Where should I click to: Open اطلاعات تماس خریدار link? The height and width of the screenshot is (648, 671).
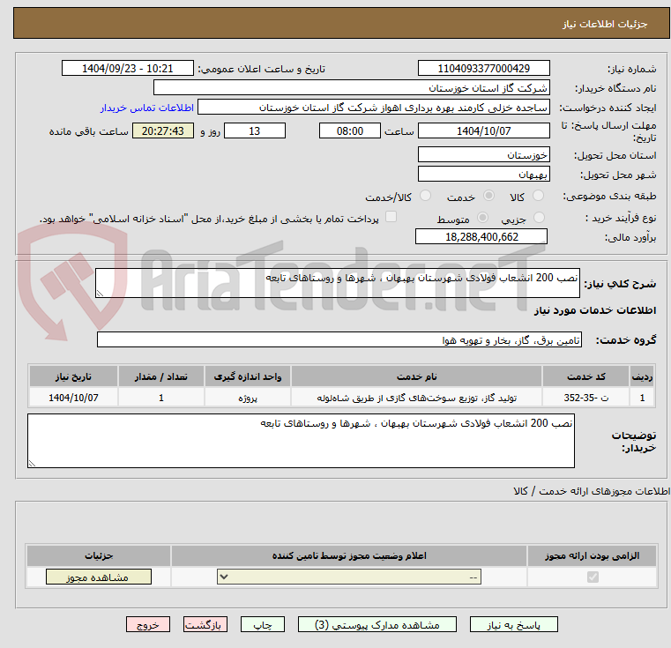click(x=147, y=108)
